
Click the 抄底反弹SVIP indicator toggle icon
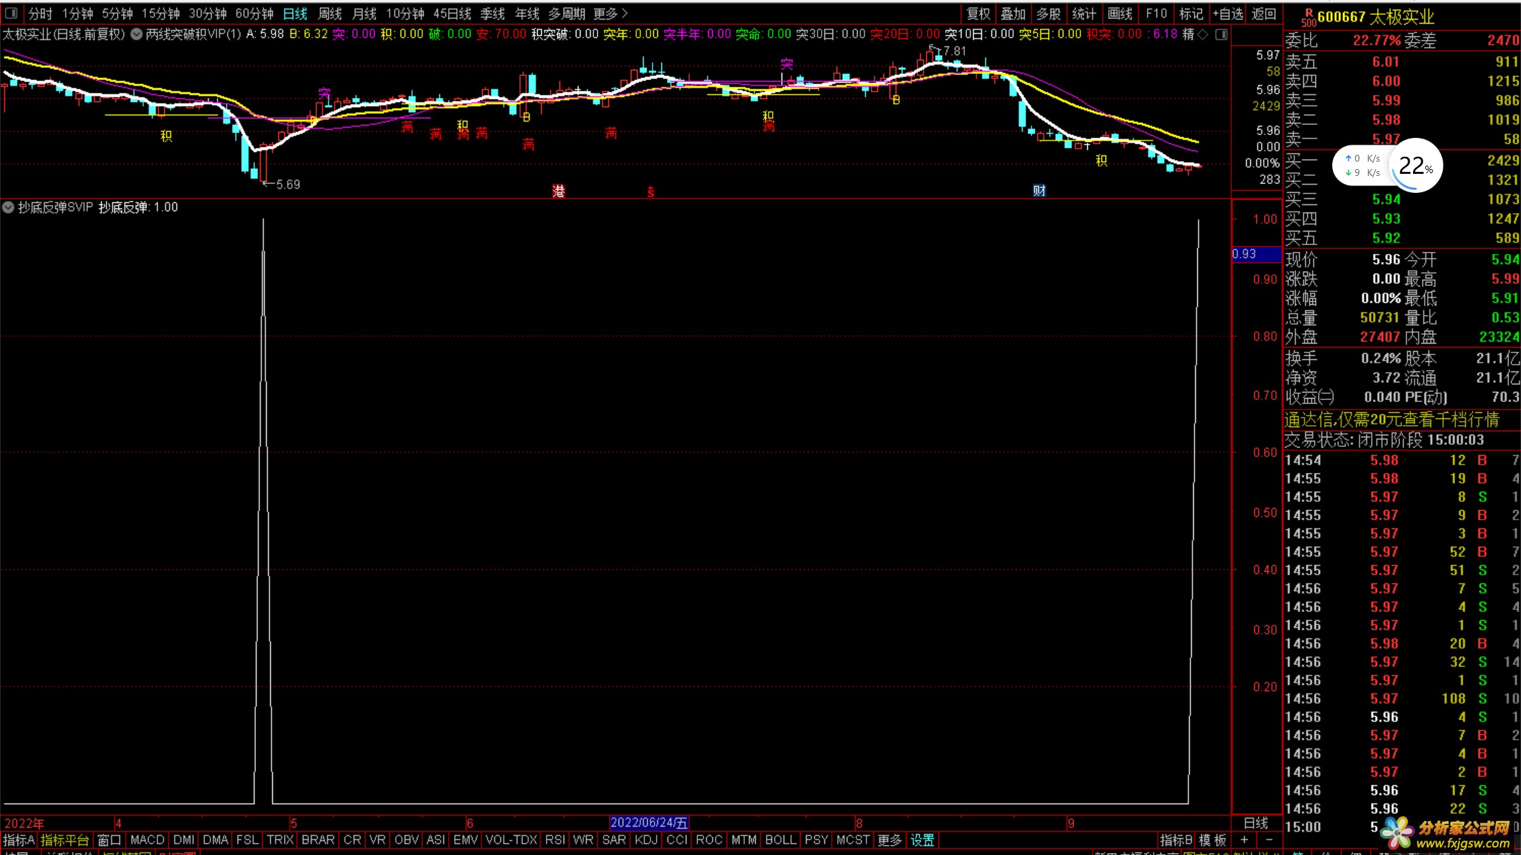[8, 207]
